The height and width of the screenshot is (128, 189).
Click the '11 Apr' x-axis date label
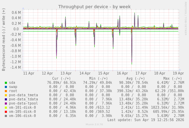click(x=29, y=73)
